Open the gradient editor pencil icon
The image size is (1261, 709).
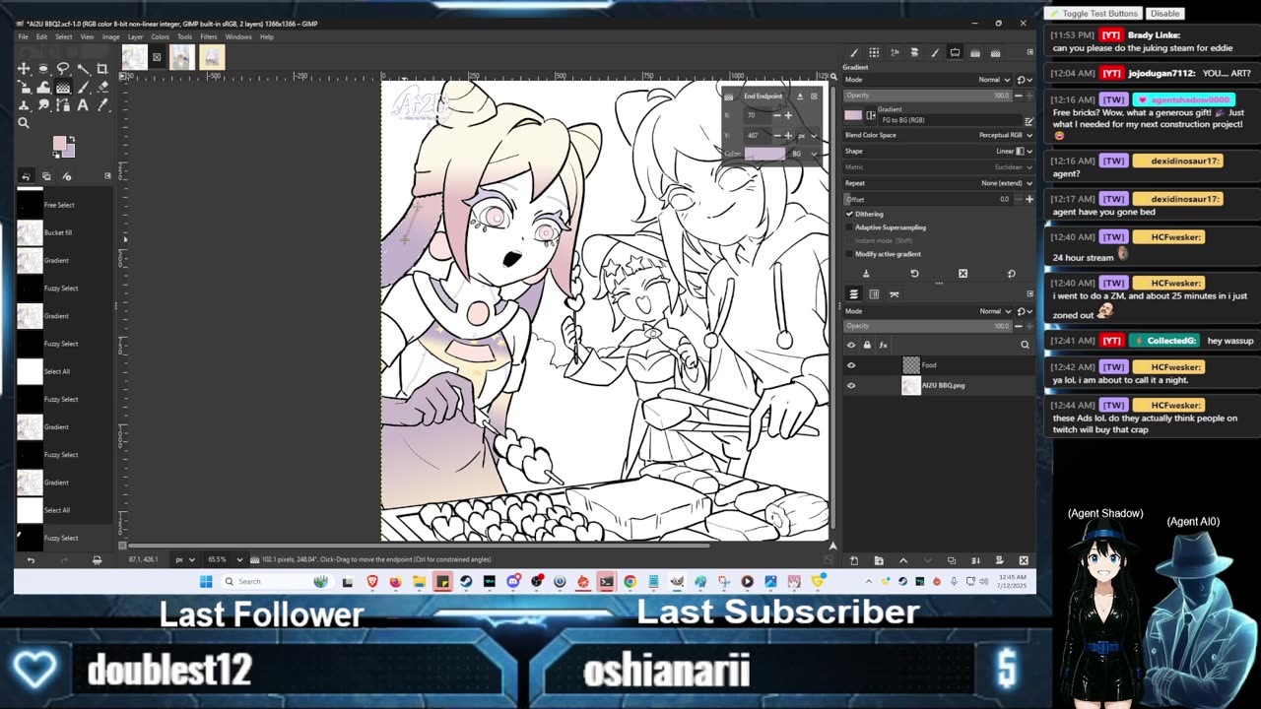tap(1029, 121)
